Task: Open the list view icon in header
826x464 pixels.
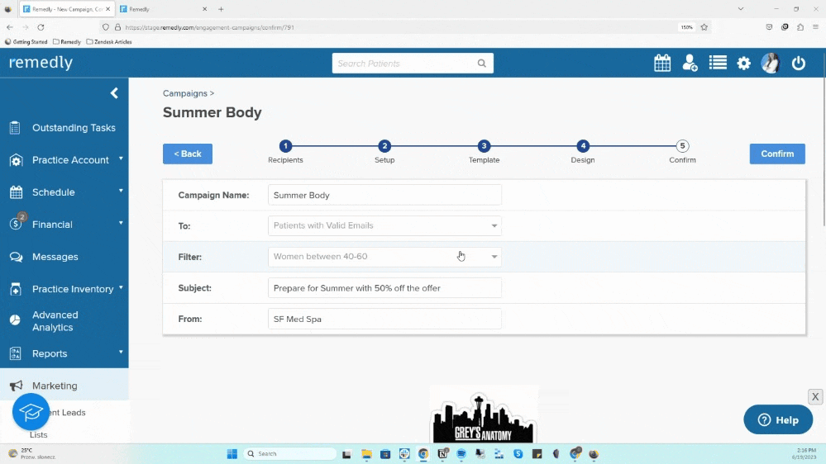Action: pyautogui.click(x=718, y=63)
